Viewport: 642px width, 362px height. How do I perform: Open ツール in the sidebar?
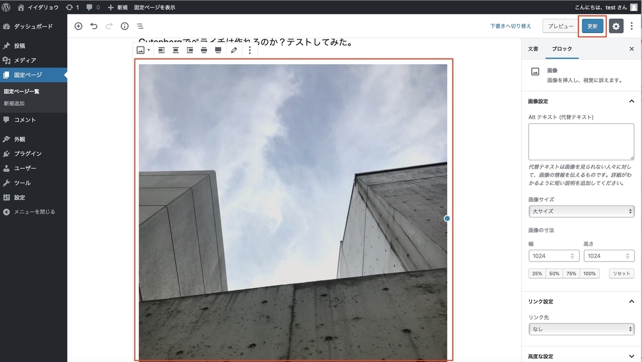coord(33,183)
